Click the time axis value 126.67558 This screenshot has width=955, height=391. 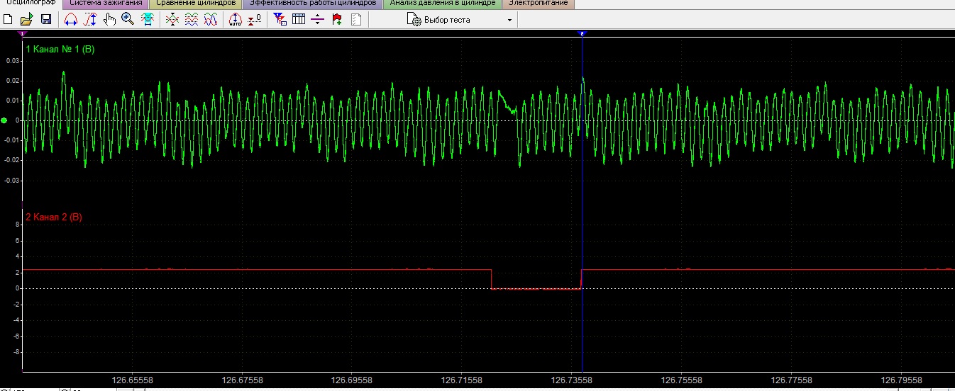pos(242,380)
